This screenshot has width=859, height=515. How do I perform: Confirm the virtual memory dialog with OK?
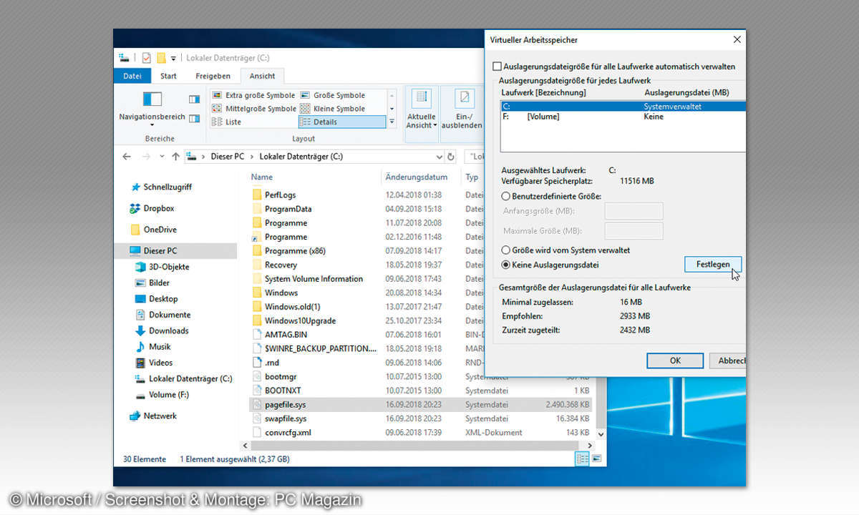[x=675, y=360]
